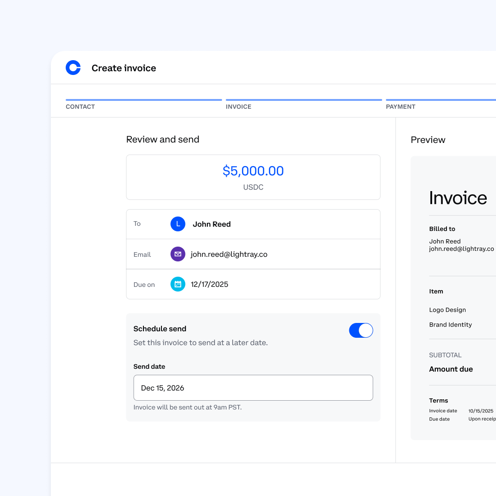This screenshot has height=496, width=496.
Task: Click the Schedule send label
Action: (x=160, y=329)
